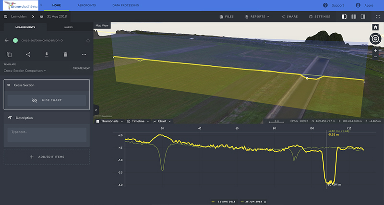The image size is (384, 205).
Task: Click the cross-section handle point on map
Action: point(307,78)
